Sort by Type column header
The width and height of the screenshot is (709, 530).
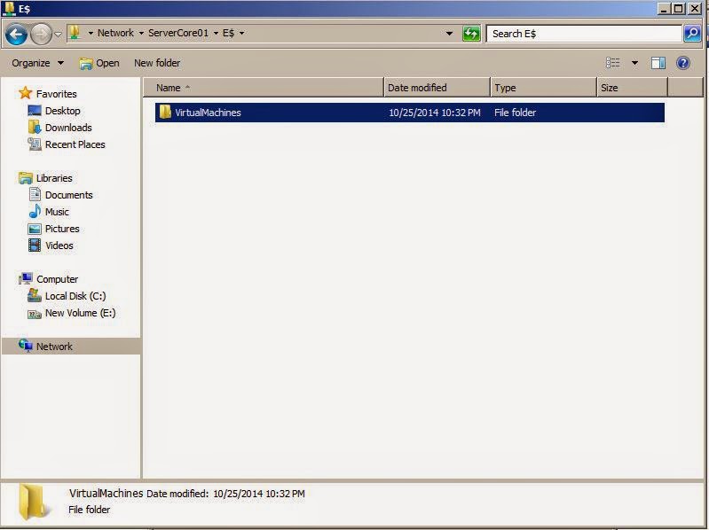[543, 88]
